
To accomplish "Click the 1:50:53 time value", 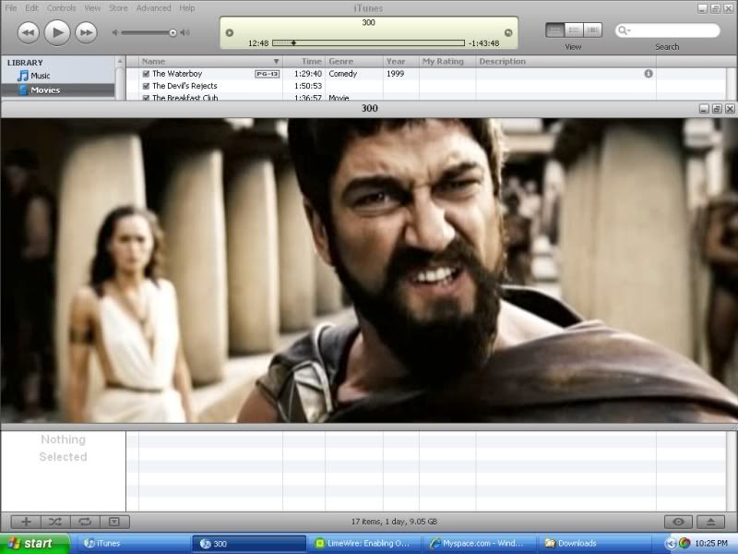I will click(x=308, y=86).
